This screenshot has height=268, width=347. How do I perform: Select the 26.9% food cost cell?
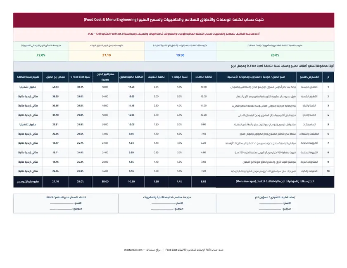pyautogui.click(x=80, y=171)
